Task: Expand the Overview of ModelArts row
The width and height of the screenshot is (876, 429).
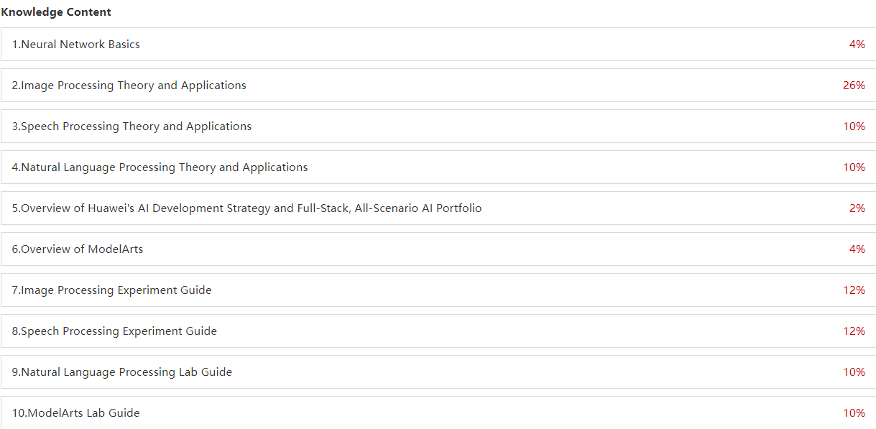Action: [x=438, y=249]
